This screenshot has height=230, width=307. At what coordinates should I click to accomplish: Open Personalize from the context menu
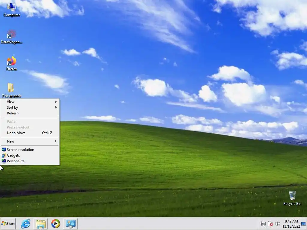pos(30,161)
